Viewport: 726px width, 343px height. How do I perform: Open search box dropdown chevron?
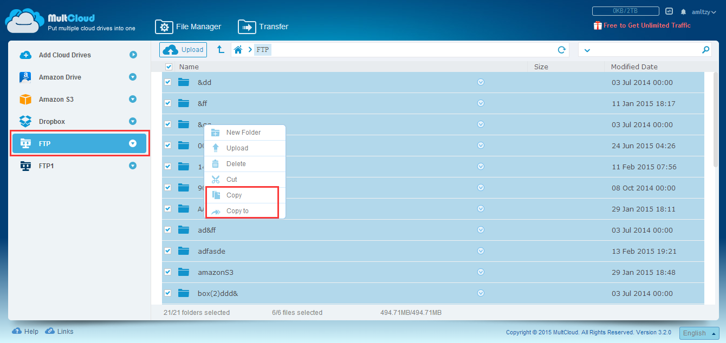[x=587, y=50]
